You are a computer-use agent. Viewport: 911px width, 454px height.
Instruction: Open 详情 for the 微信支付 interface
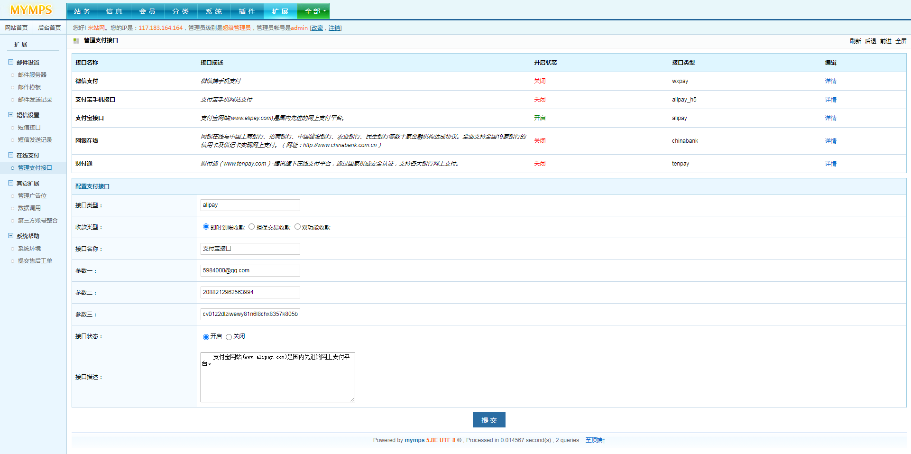point(830,81)
